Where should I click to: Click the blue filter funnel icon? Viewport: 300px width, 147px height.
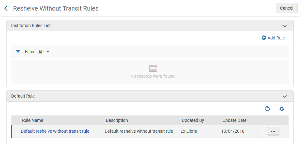tap(18, 52)
